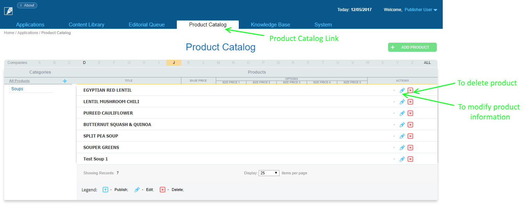
Task: Delete the Lentil Mushroom Chili product
Action: [x=410, y=102]
